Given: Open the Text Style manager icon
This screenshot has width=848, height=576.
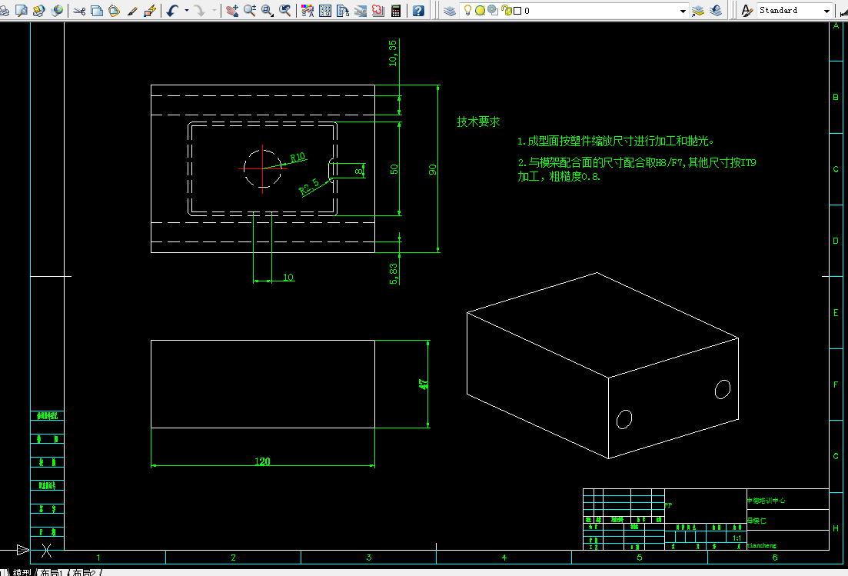Looking at the screenshot, I should (x=747, y=10).
